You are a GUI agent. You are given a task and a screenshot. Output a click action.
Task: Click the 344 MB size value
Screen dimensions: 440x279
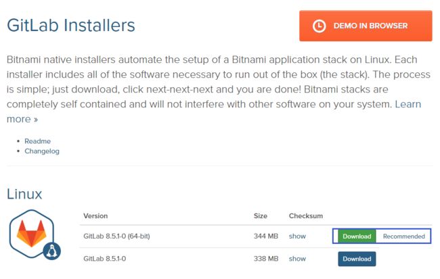click(x=266, y=236)
